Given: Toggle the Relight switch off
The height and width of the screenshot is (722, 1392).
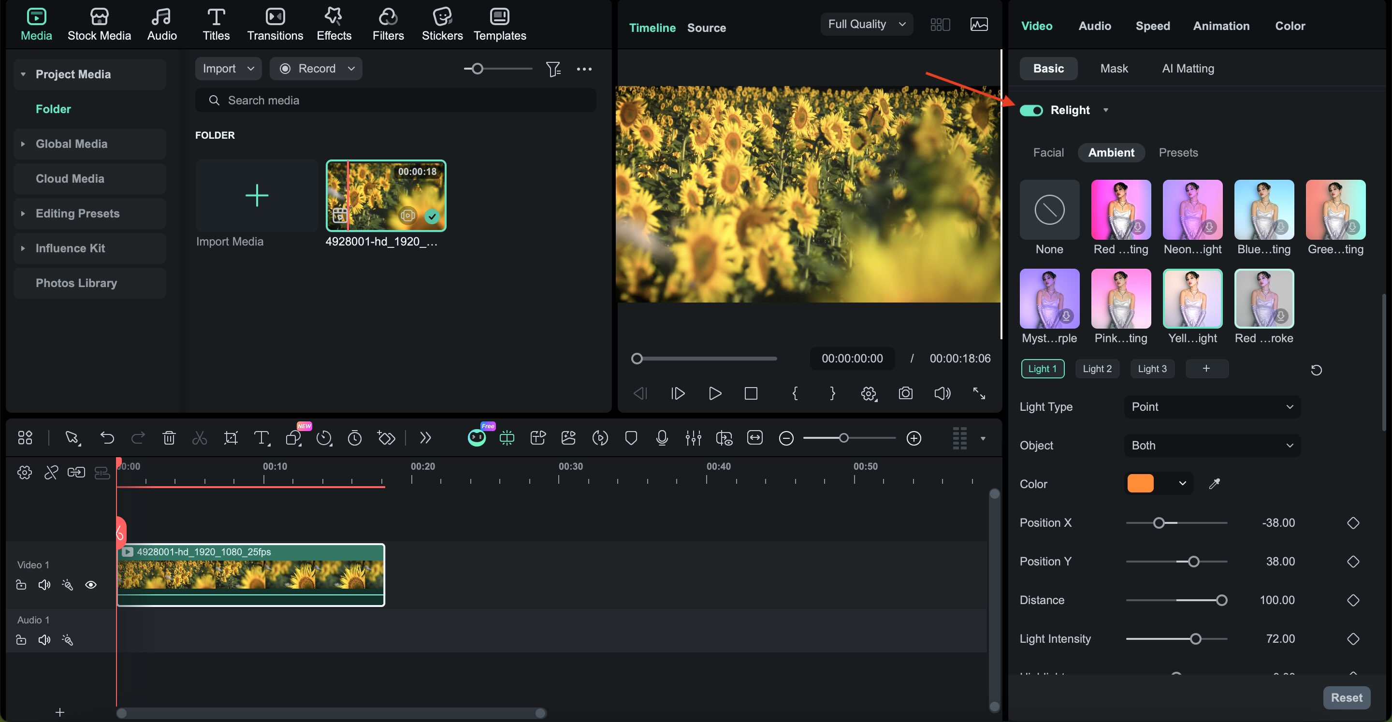Looking at the screenshot, I should tap(1031, 110).
